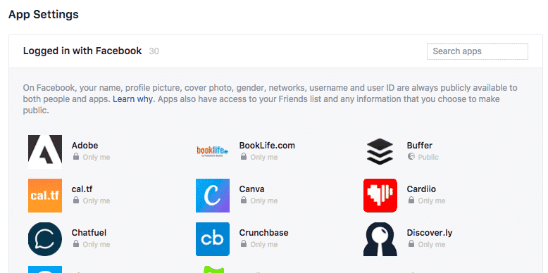Viewport: 548px width, 273px height.
Task: Open the Discover.ly keyhole icon
Action: (x=380, y=239)
